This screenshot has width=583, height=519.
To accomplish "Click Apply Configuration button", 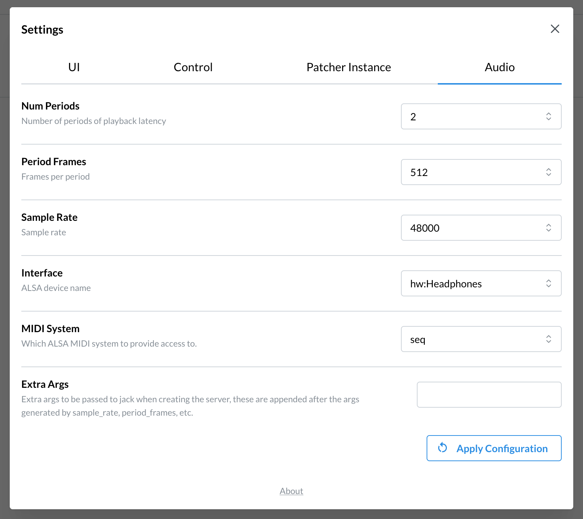I will coord(494,448).
